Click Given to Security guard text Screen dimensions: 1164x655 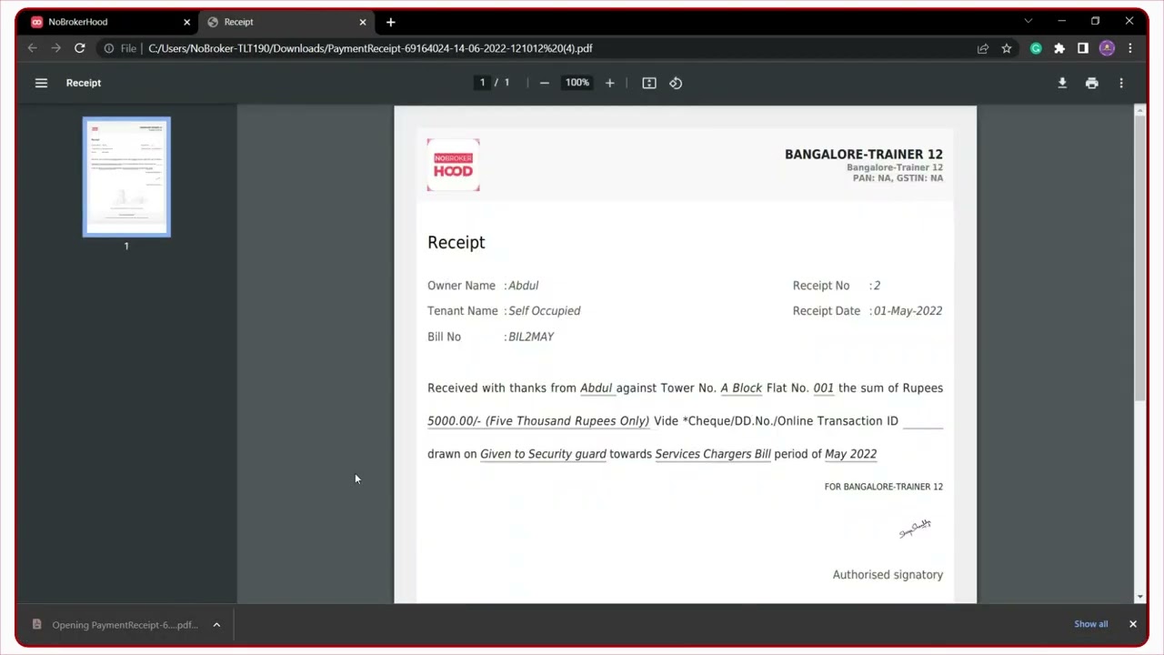[543, 454]
